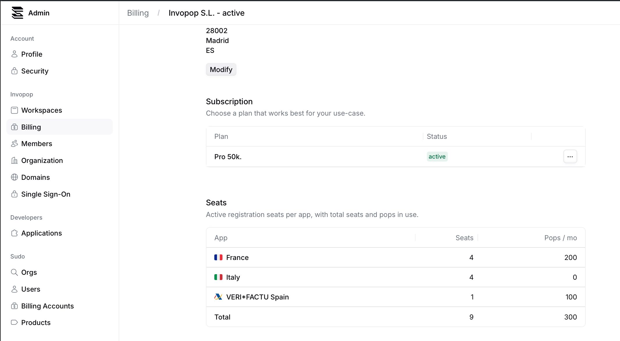Open Orgs under Sudo
The image size is (620, 341).
click(59, 272)
